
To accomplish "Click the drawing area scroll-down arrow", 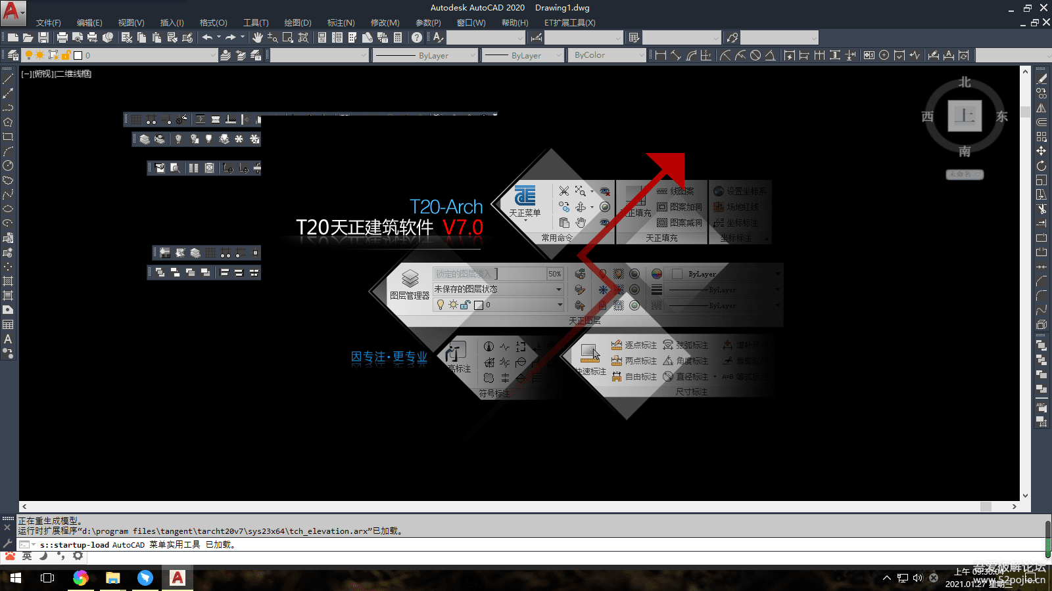I will 1025,496.
